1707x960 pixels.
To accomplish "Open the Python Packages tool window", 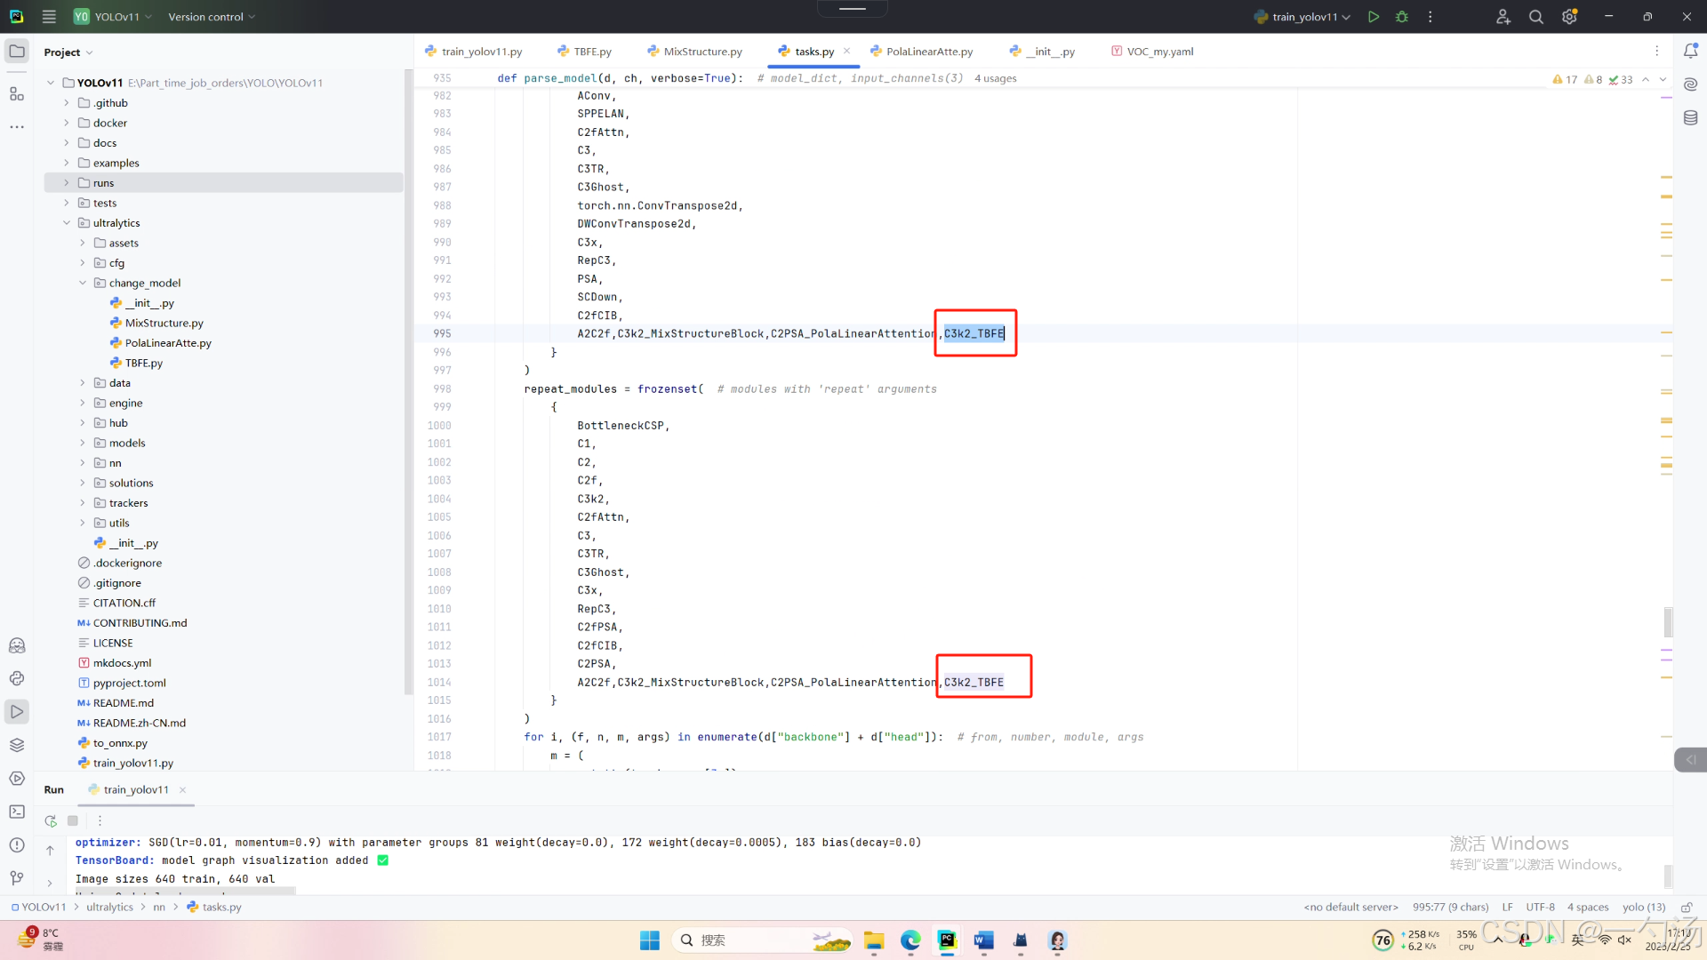I will click(x=17, y=745).
